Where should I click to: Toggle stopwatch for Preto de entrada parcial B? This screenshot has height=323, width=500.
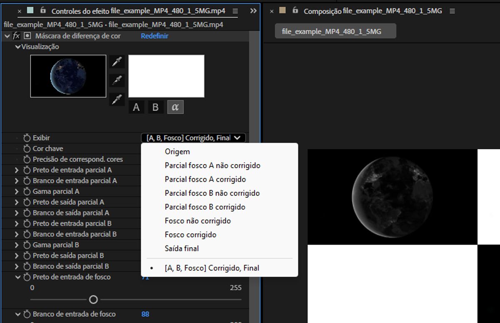pos(27,223)
